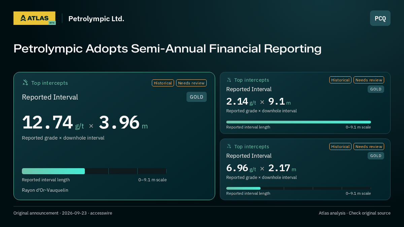Click the full interval length bar in the 2.14 g/t card
The image size is (404, 227).
(x=299, y=122)
